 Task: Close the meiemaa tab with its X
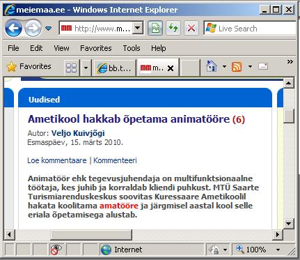171,68
